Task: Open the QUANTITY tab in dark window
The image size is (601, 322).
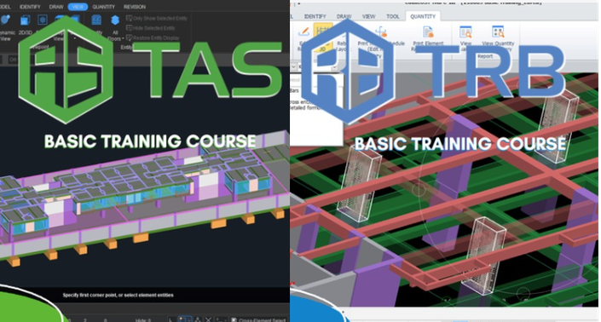Action: 103,7
